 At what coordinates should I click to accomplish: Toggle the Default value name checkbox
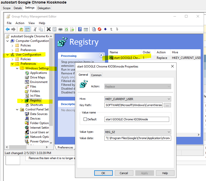(x=85, y=119)
